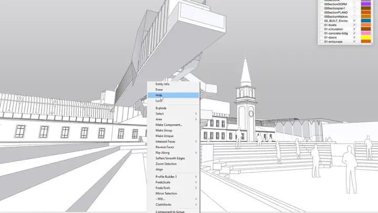Click Explode in the context menu

point(173,108)
